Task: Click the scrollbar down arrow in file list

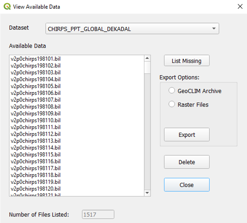Action: click(147, 193)
